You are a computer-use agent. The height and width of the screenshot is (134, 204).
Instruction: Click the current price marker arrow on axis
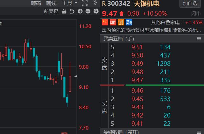point(75,76)
